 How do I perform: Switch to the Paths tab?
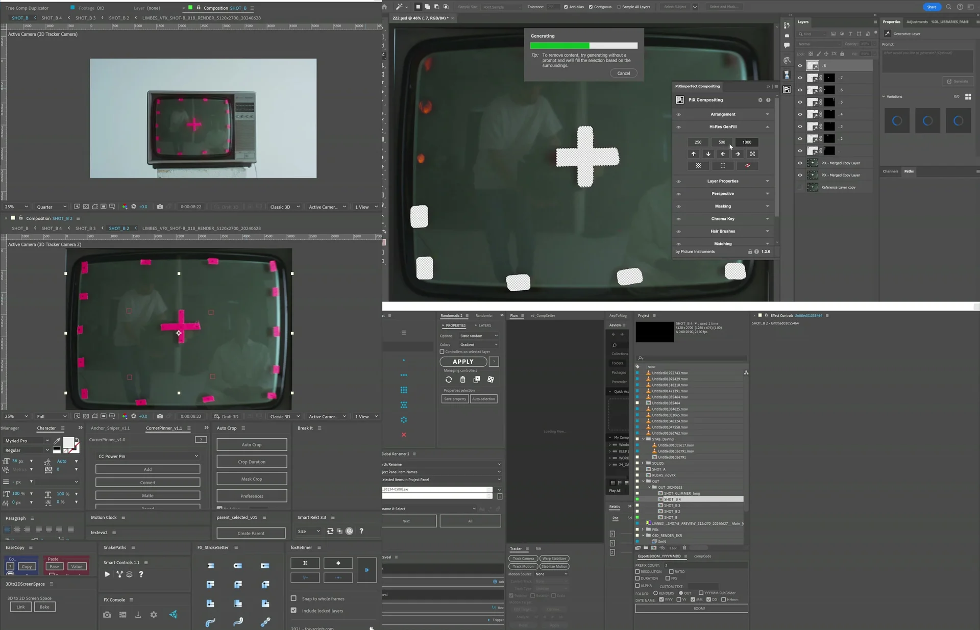(909, 171)
